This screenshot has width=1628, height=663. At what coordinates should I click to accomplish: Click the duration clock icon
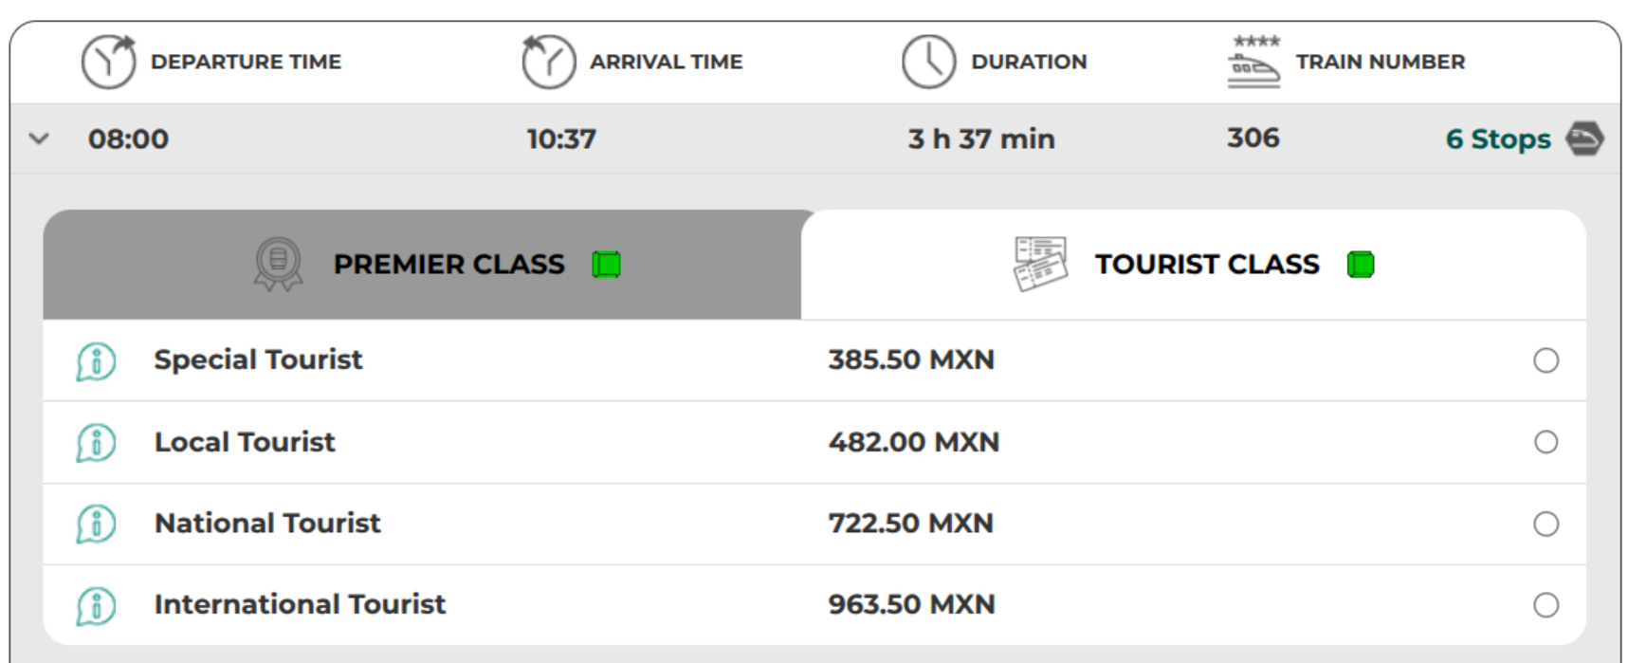[x=928, y=62]
